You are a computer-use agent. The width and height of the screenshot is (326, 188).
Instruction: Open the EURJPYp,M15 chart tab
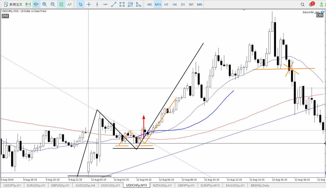(211, 185)
